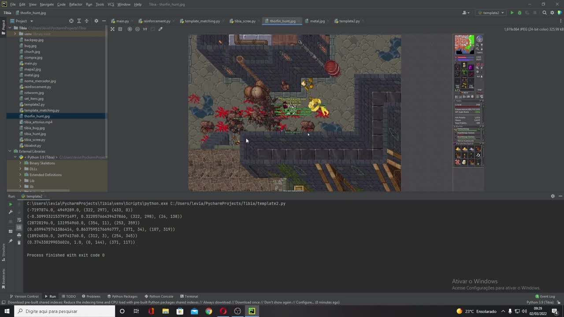Switch to template_matching.py tab
This screenshot has width=564, height=317.
202,21
